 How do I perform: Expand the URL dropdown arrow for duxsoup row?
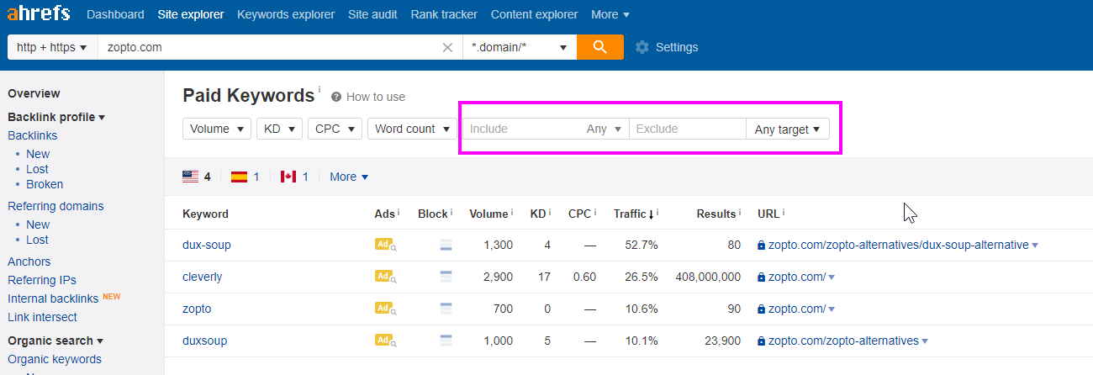coord(925,341)
